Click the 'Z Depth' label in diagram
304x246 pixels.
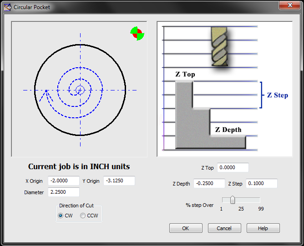click(228, 130)
